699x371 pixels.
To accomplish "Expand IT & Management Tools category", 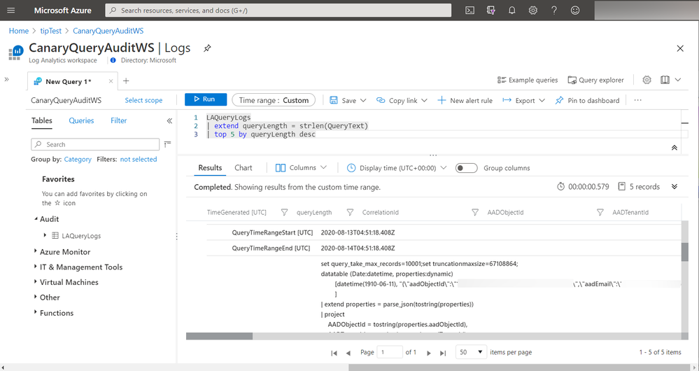I will point(35,266).
